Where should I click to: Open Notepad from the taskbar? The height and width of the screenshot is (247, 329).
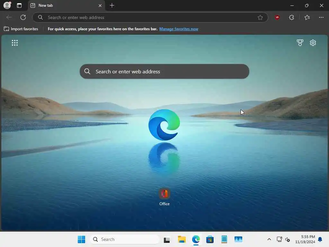coord(224,239)
